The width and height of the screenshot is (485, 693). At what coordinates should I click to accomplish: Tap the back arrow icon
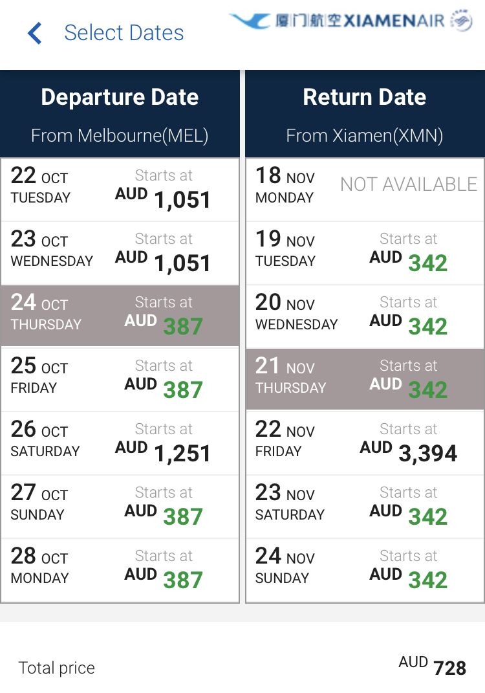click(x=35, y=33)
